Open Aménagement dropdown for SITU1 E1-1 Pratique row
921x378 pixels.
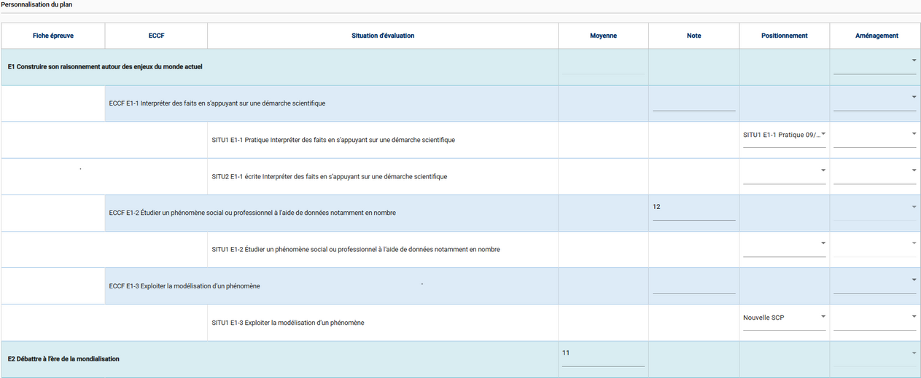tap(874, 138)
